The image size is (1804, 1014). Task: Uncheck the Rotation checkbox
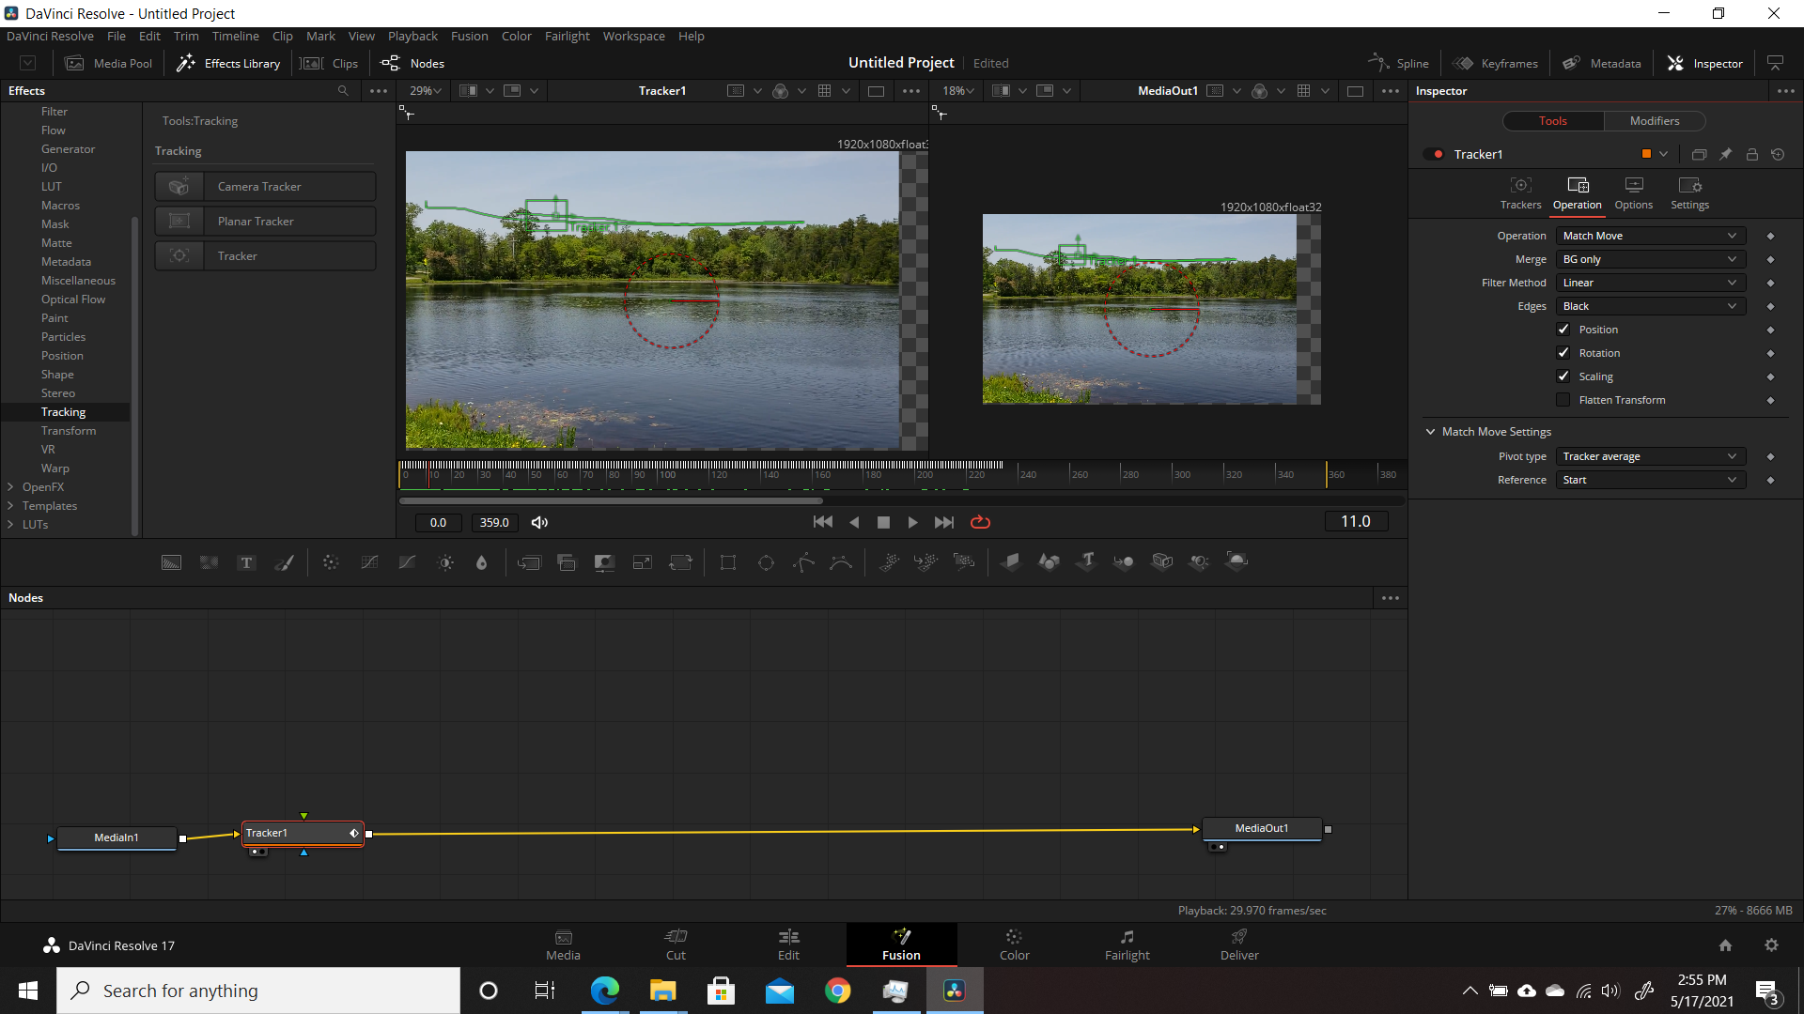tap(1563, 353)
